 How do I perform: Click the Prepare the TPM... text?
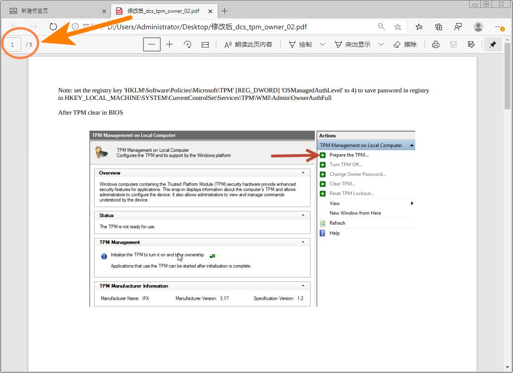[x=349, y=155]
